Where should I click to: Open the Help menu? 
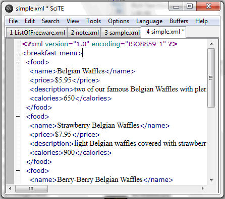click(x=201, y=21)
